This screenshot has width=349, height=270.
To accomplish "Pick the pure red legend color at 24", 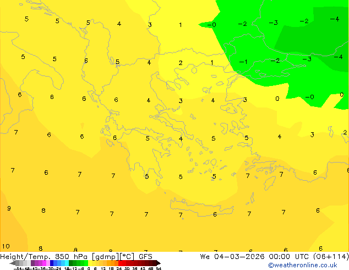I will (120, 263).
